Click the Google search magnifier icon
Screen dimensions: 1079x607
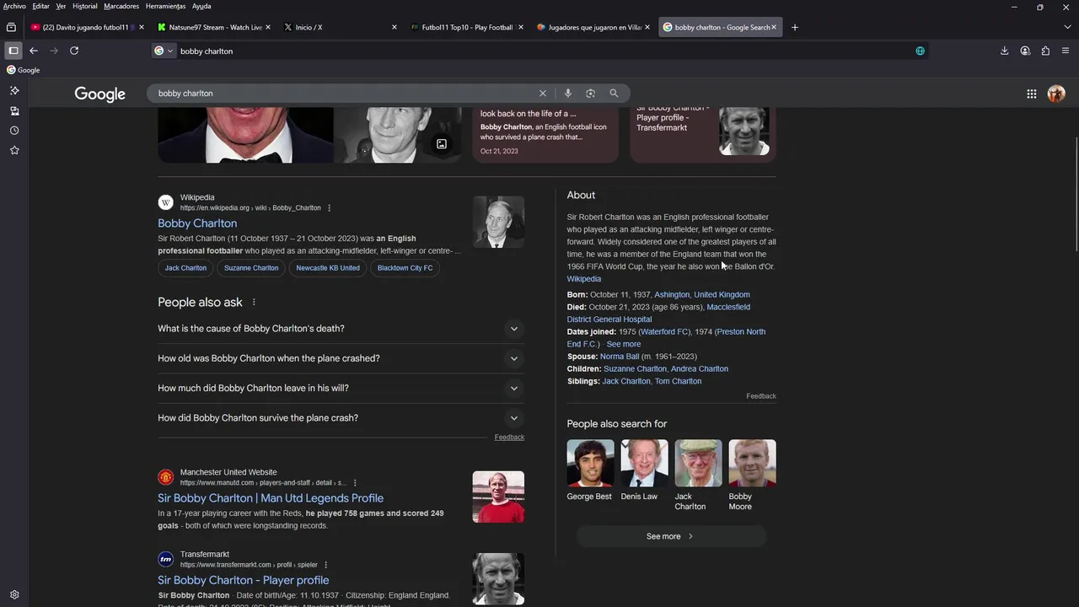coord(614,94)
